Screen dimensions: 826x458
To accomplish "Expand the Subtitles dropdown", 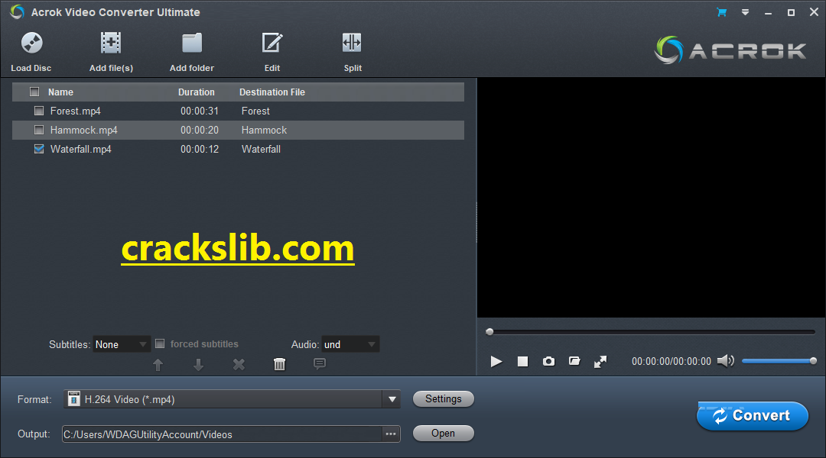I will (x=122, y=344).
